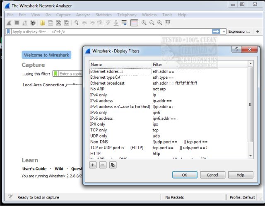Click the dialog question mark help button
Viewport: 265px width, 206px height.
[x=236, y=49]
